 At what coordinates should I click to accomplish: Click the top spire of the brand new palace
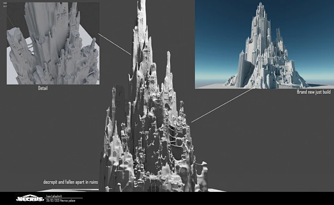pos(262,6)
